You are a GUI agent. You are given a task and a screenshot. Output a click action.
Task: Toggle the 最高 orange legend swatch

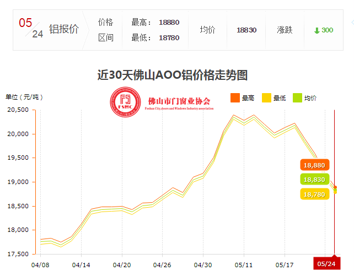pyautogui.click(x=235, y=98)
